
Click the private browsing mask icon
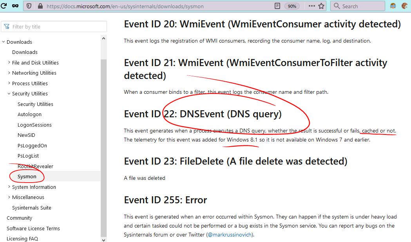coord(15,6)
